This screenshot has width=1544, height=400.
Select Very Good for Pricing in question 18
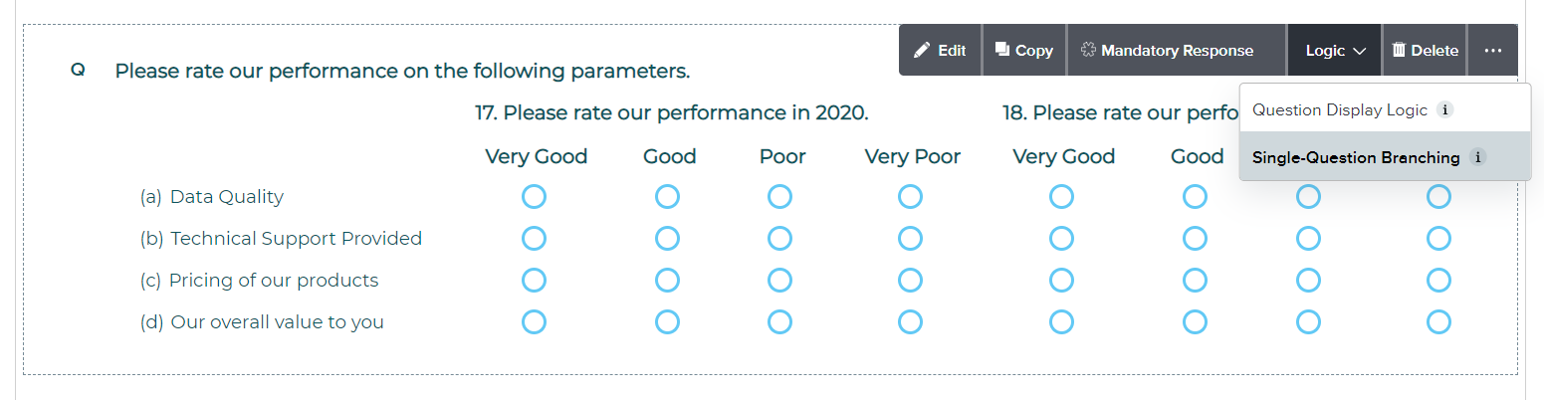tap(1061, 281)
